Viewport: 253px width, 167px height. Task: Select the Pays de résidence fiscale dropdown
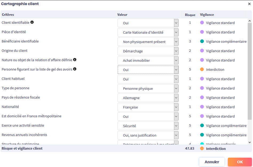click(148, 98)
